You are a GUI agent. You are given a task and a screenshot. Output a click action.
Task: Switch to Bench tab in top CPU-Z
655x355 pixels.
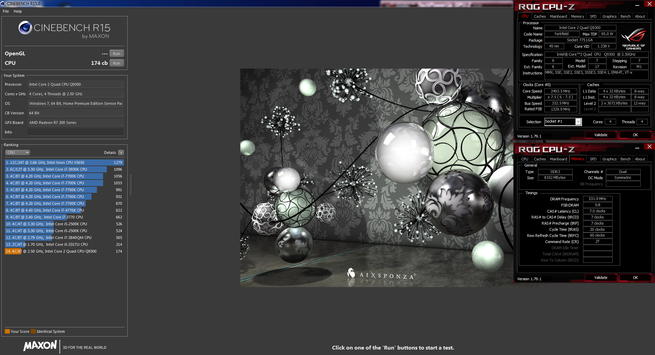click(x=625, y=16)
